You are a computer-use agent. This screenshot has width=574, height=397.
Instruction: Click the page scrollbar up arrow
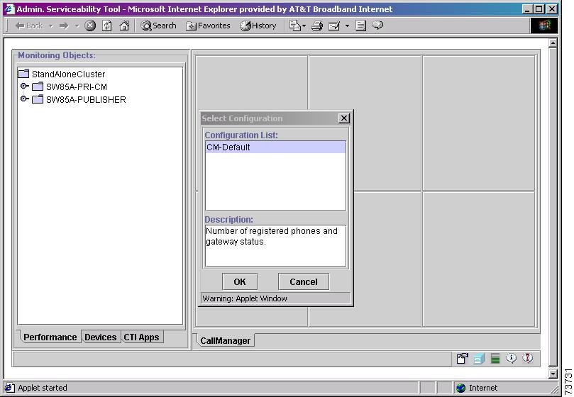[x=553, y=43]
